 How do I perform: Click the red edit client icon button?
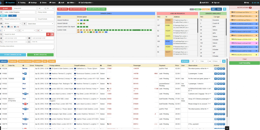pos(48,34)
